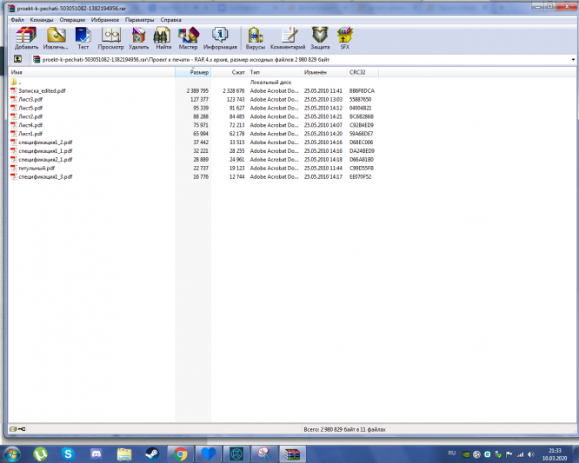Open Discord from the taskbar
Image resolution: width=579 pixels, height=463 pixels.
96,453
